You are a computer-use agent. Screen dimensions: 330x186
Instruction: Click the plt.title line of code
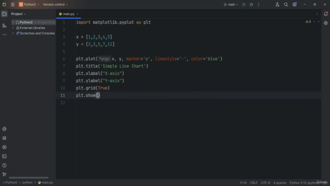112,66
